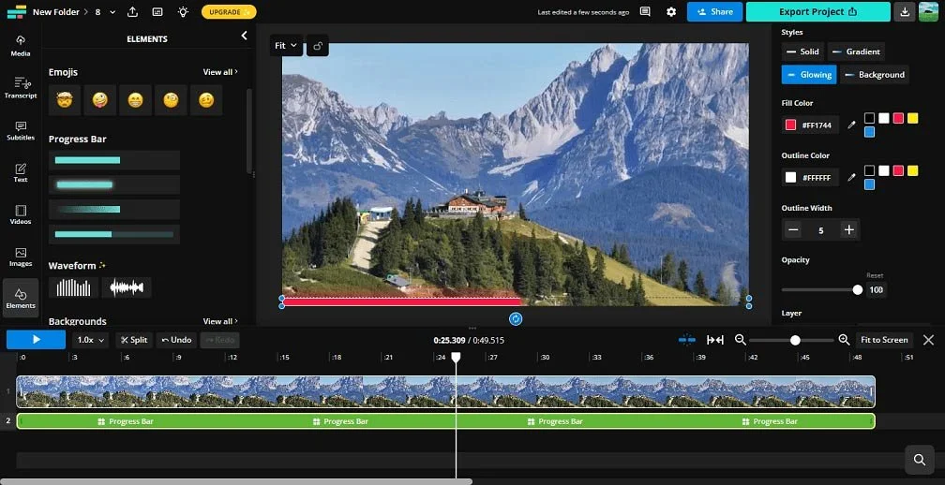View all Emojis
Viewport: 945px width, 485px height.
coord(220,72)
